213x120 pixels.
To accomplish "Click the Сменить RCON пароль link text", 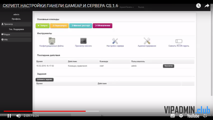I will (x=179, y=46).
